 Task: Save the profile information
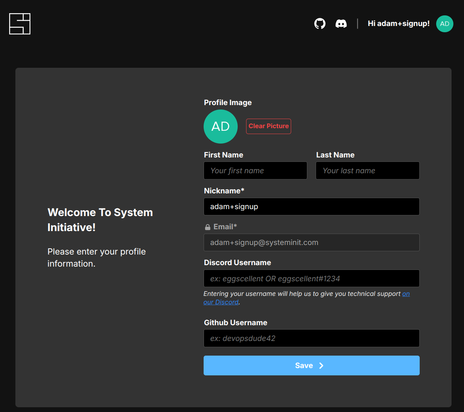pyautogui.click(x=304, y=365)
